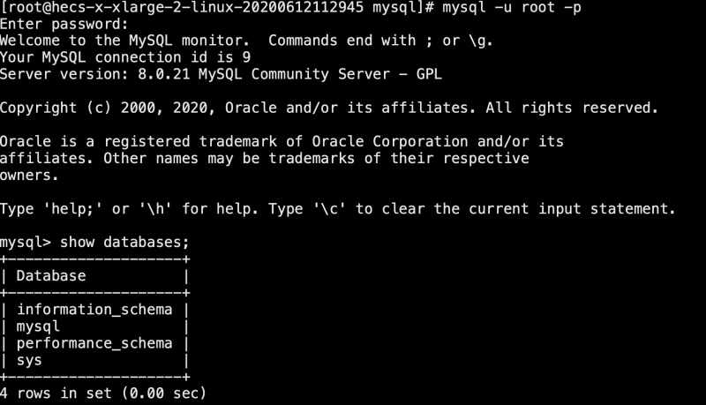Click the 'Oracle is a registered trademark' line
Screen dimensions: 706x405
[282, 142]
